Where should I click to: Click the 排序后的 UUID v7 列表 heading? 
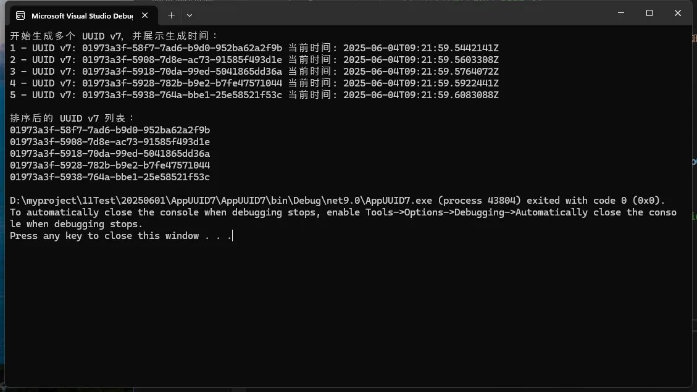[72, 118]
